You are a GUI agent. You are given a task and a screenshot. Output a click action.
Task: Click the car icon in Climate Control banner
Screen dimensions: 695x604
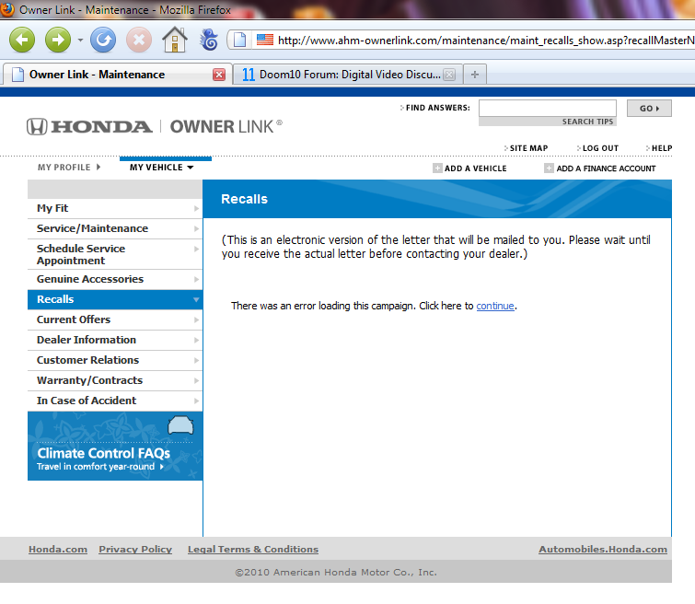pos(180,425)
